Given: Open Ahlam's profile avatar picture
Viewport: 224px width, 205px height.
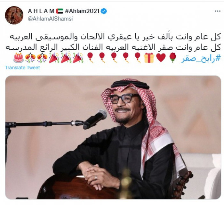Looking at the screenshot, I should tap(14, 15).
